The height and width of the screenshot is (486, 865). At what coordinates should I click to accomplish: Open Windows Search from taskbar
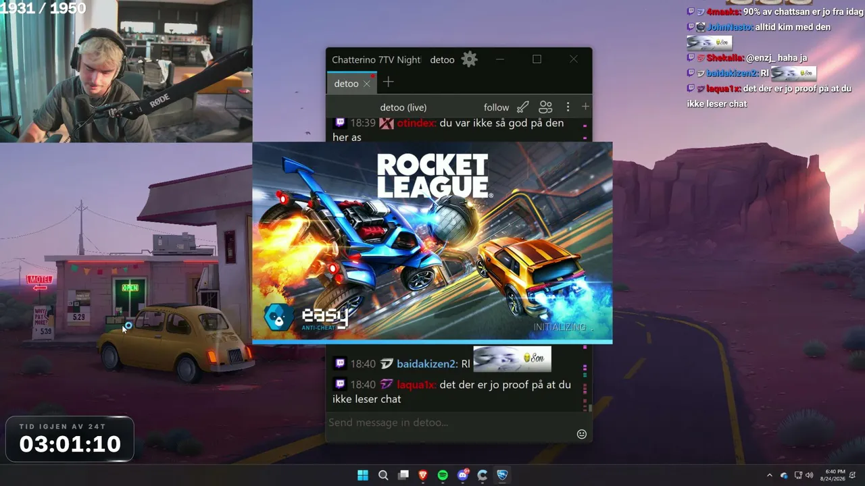383,475
